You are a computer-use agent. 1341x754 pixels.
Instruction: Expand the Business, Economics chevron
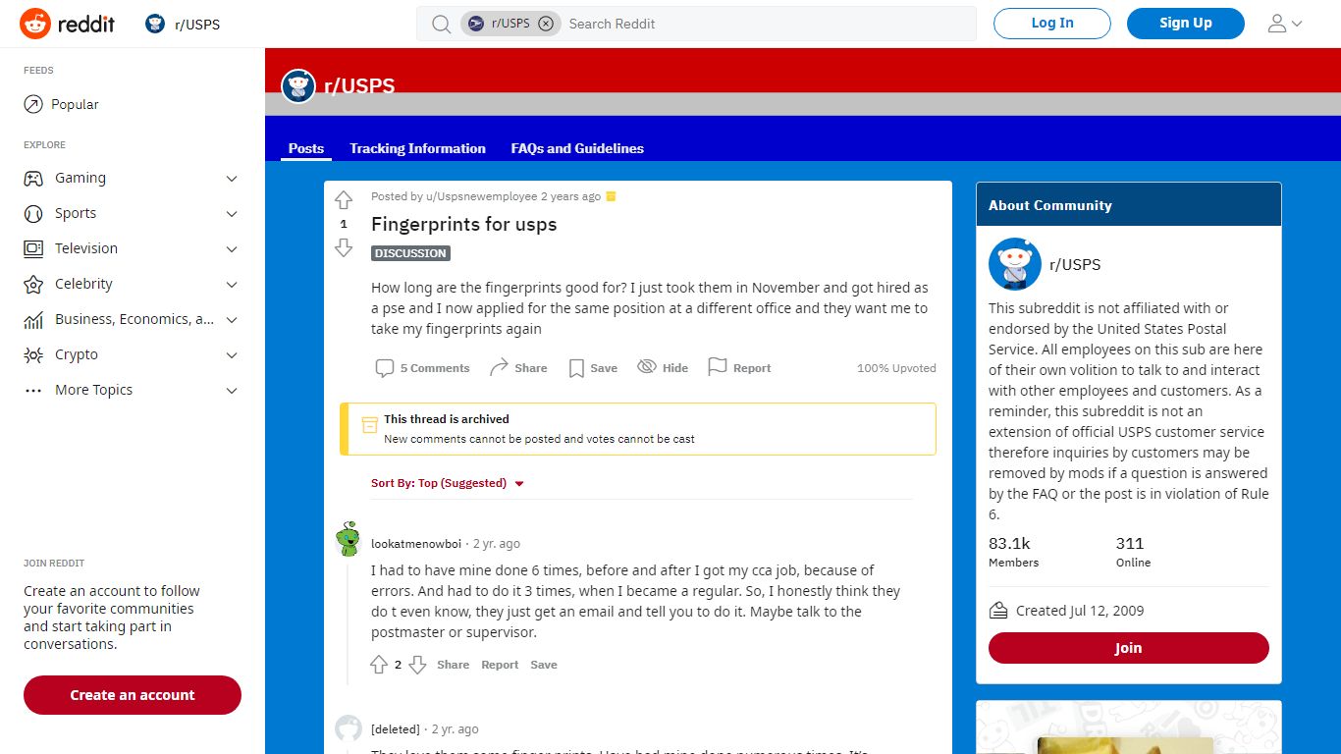tap(232, 320)
